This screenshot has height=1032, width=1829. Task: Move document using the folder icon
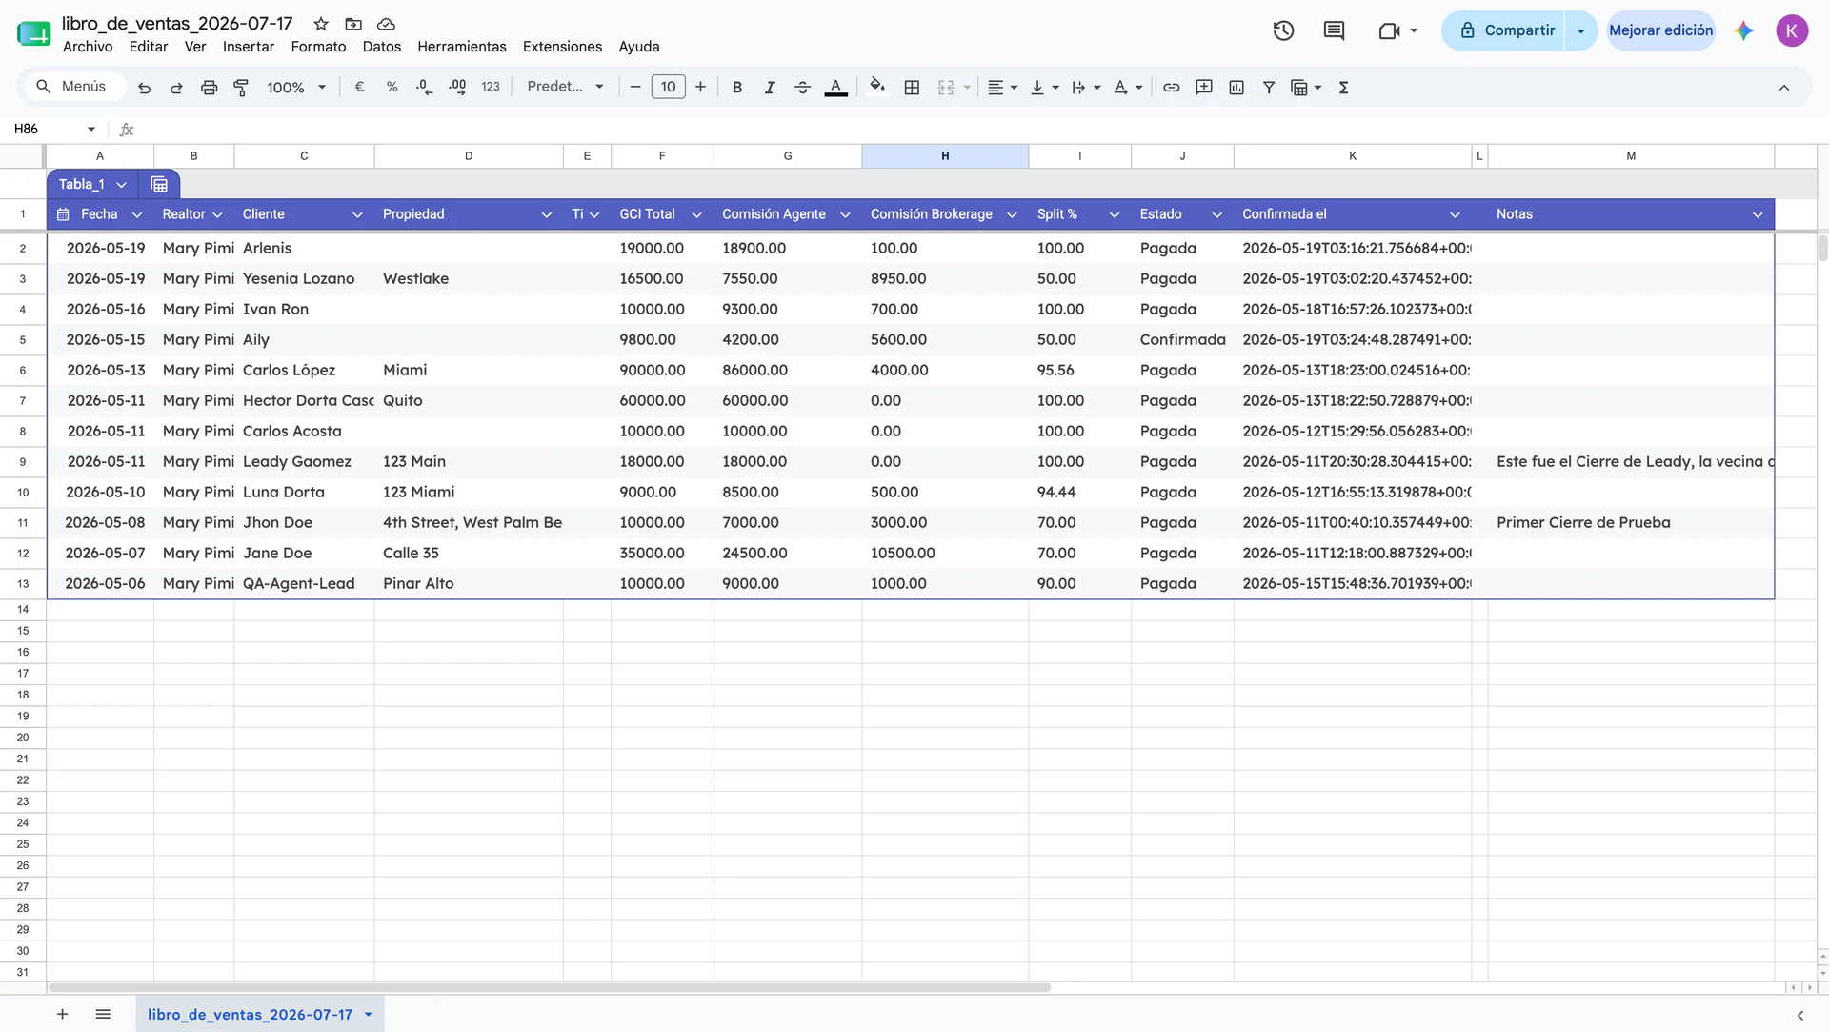tap(353, 24)
